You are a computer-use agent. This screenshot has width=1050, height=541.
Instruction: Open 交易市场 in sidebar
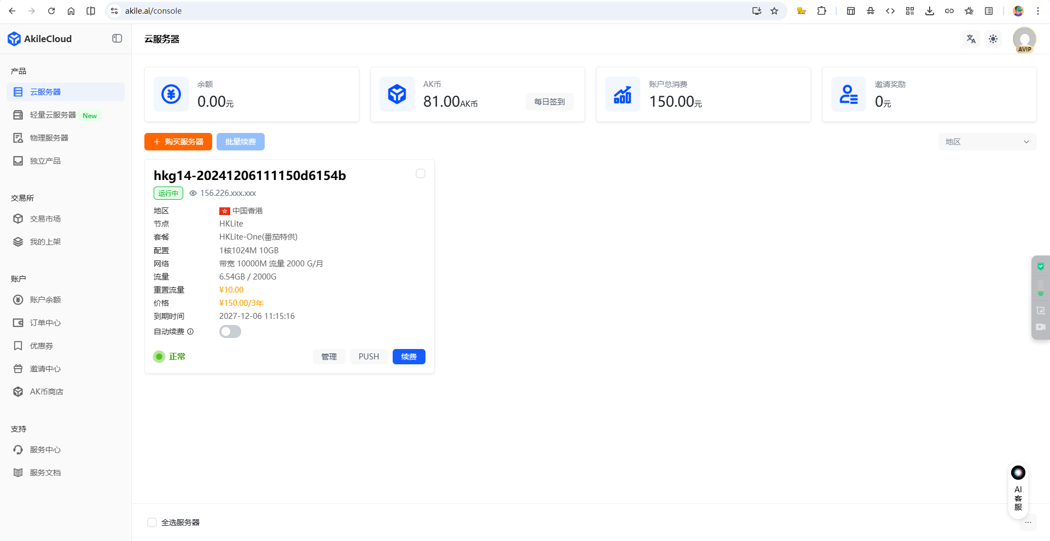click(x=66, y=219)
